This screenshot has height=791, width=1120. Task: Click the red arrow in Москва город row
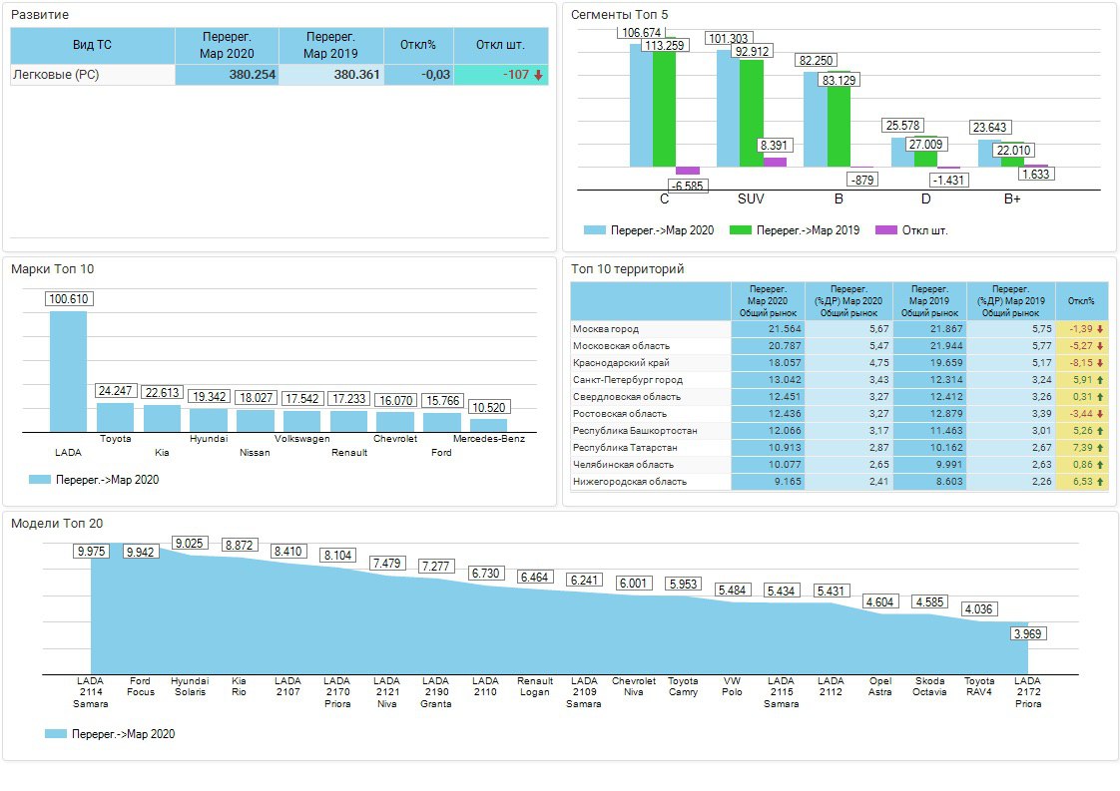[x=1100, y=329]
